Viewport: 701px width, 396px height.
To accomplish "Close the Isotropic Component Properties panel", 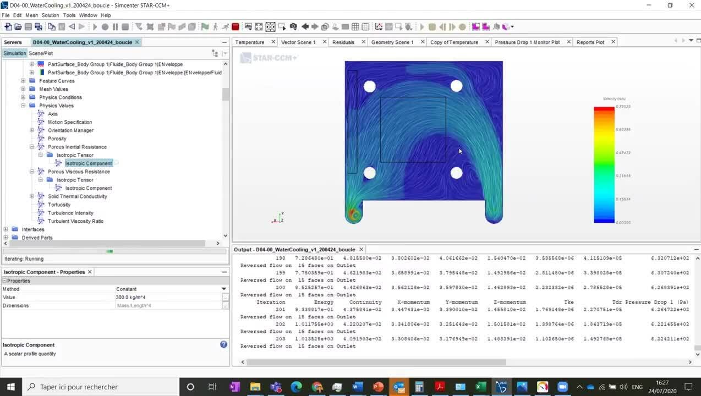I will [90, 272].
